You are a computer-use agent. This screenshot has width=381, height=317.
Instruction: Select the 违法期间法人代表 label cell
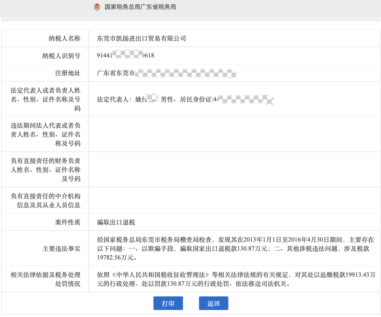pyautogui.click(x=46, y=134)
